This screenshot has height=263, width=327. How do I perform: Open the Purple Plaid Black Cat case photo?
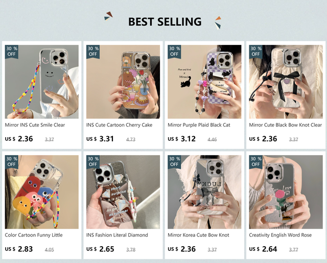click(204, 82)
